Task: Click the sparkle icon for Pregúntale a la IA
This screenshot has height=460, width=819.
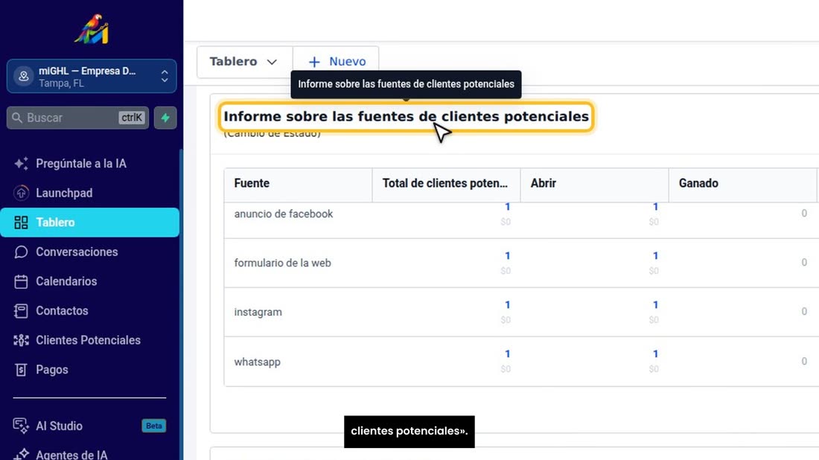Action: coord(21,164)
